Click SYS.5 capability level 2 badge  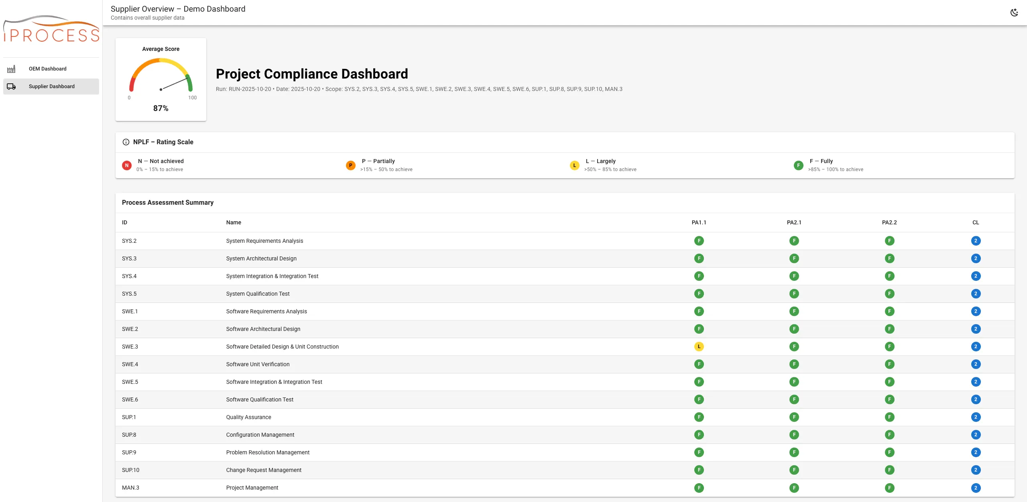tap(976, 294)
